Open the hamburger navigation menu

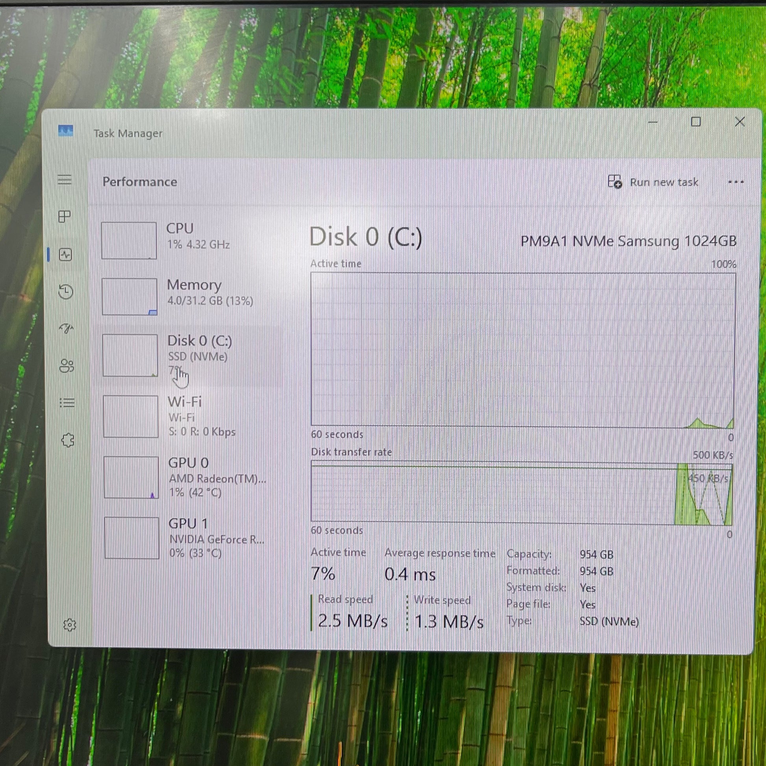[65, 179]
